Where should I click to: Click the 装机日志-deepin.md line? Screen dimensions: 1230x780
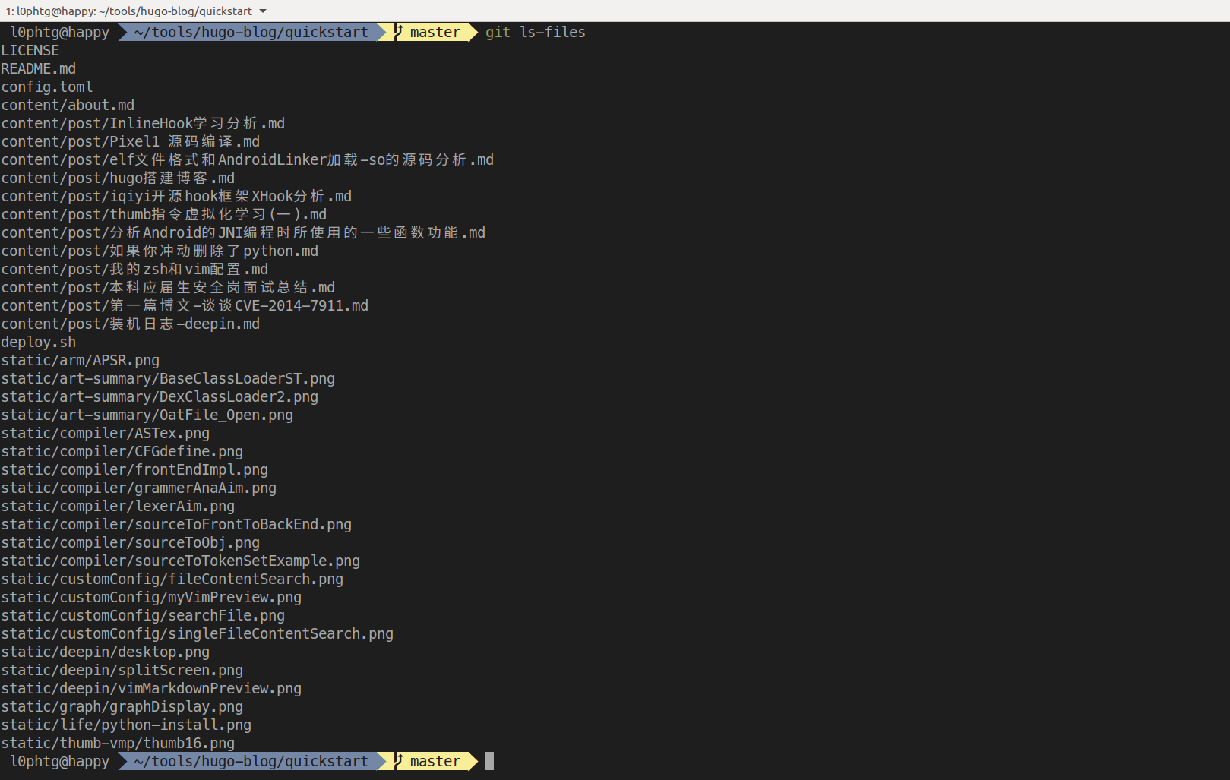click(131, 324)
